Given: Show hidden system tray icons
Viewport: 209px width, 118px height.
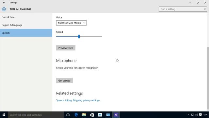Looking at the screenshot, I should click(x=188, y=115).
